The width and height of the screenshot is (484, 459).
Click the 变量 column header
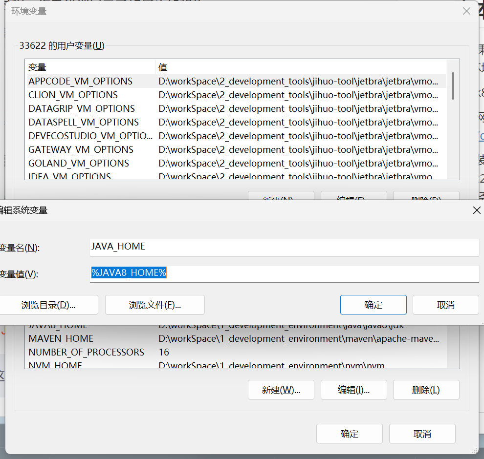click(x=89, y=67)
